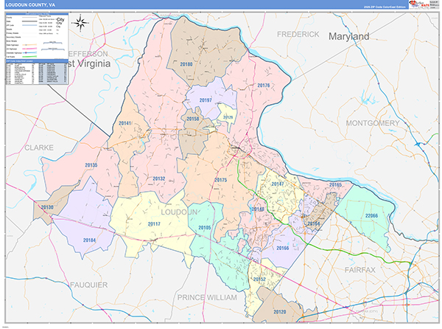The height and width of the screenshot is (329, 442).
Task: Select ZIP code label 20117
Action: [154, 224]
